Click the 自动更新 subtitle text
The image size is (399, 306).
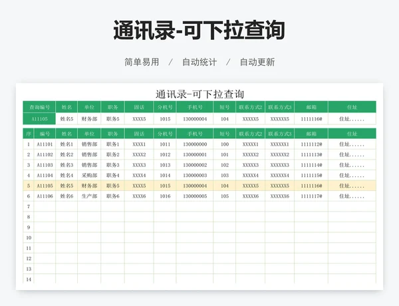(x=257, y=62)
